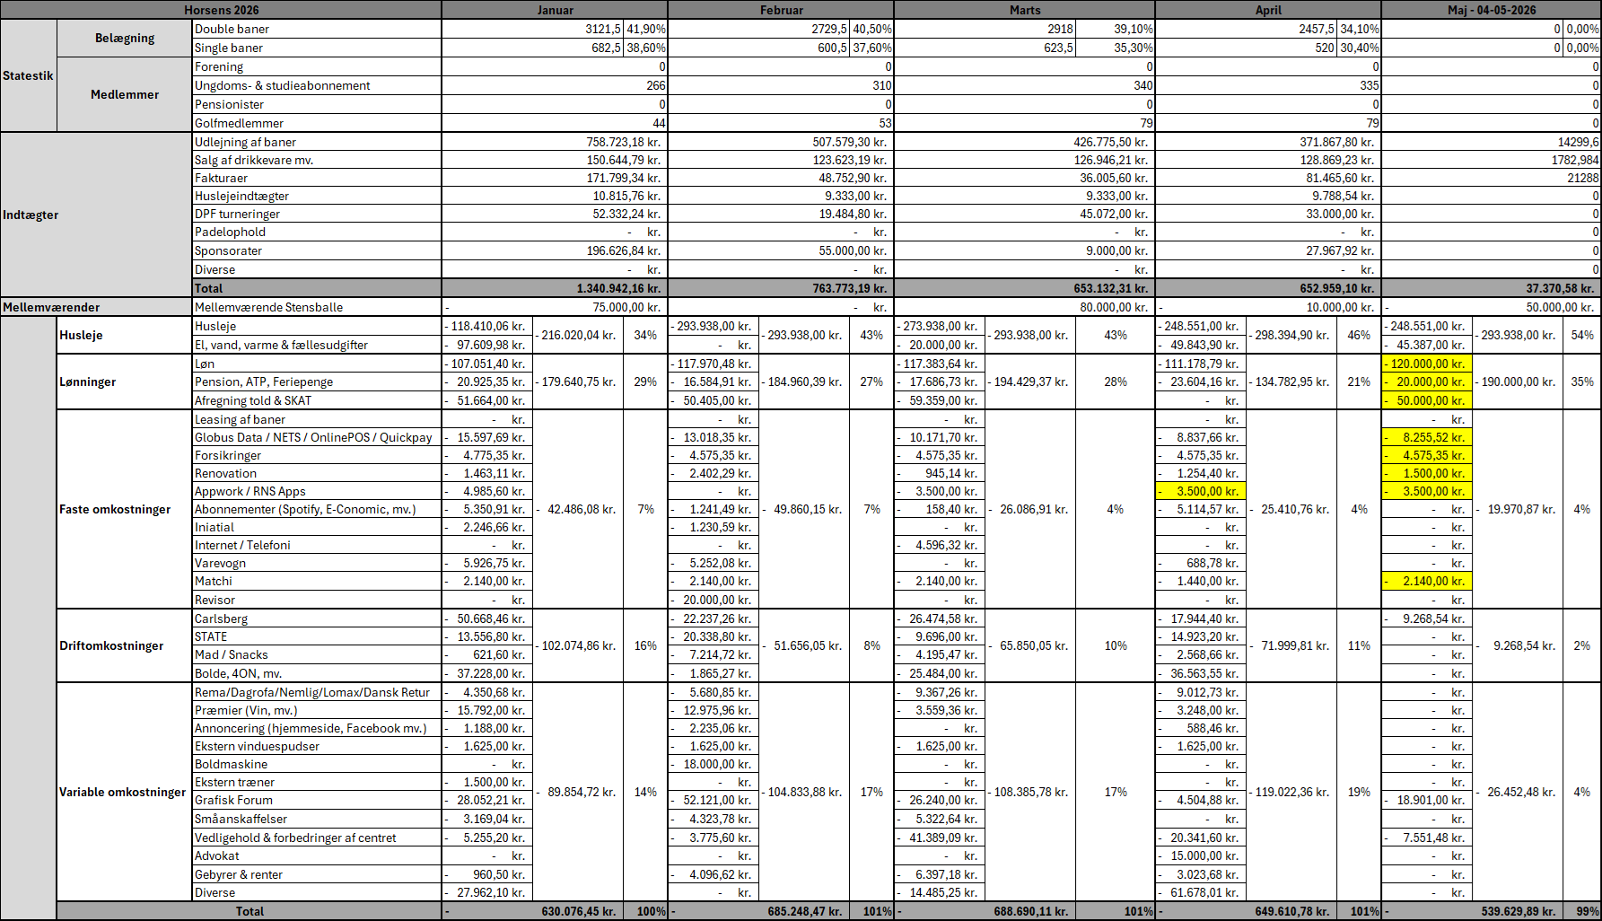Click the Variable omkostninger category cell

[x=125, y=792]
